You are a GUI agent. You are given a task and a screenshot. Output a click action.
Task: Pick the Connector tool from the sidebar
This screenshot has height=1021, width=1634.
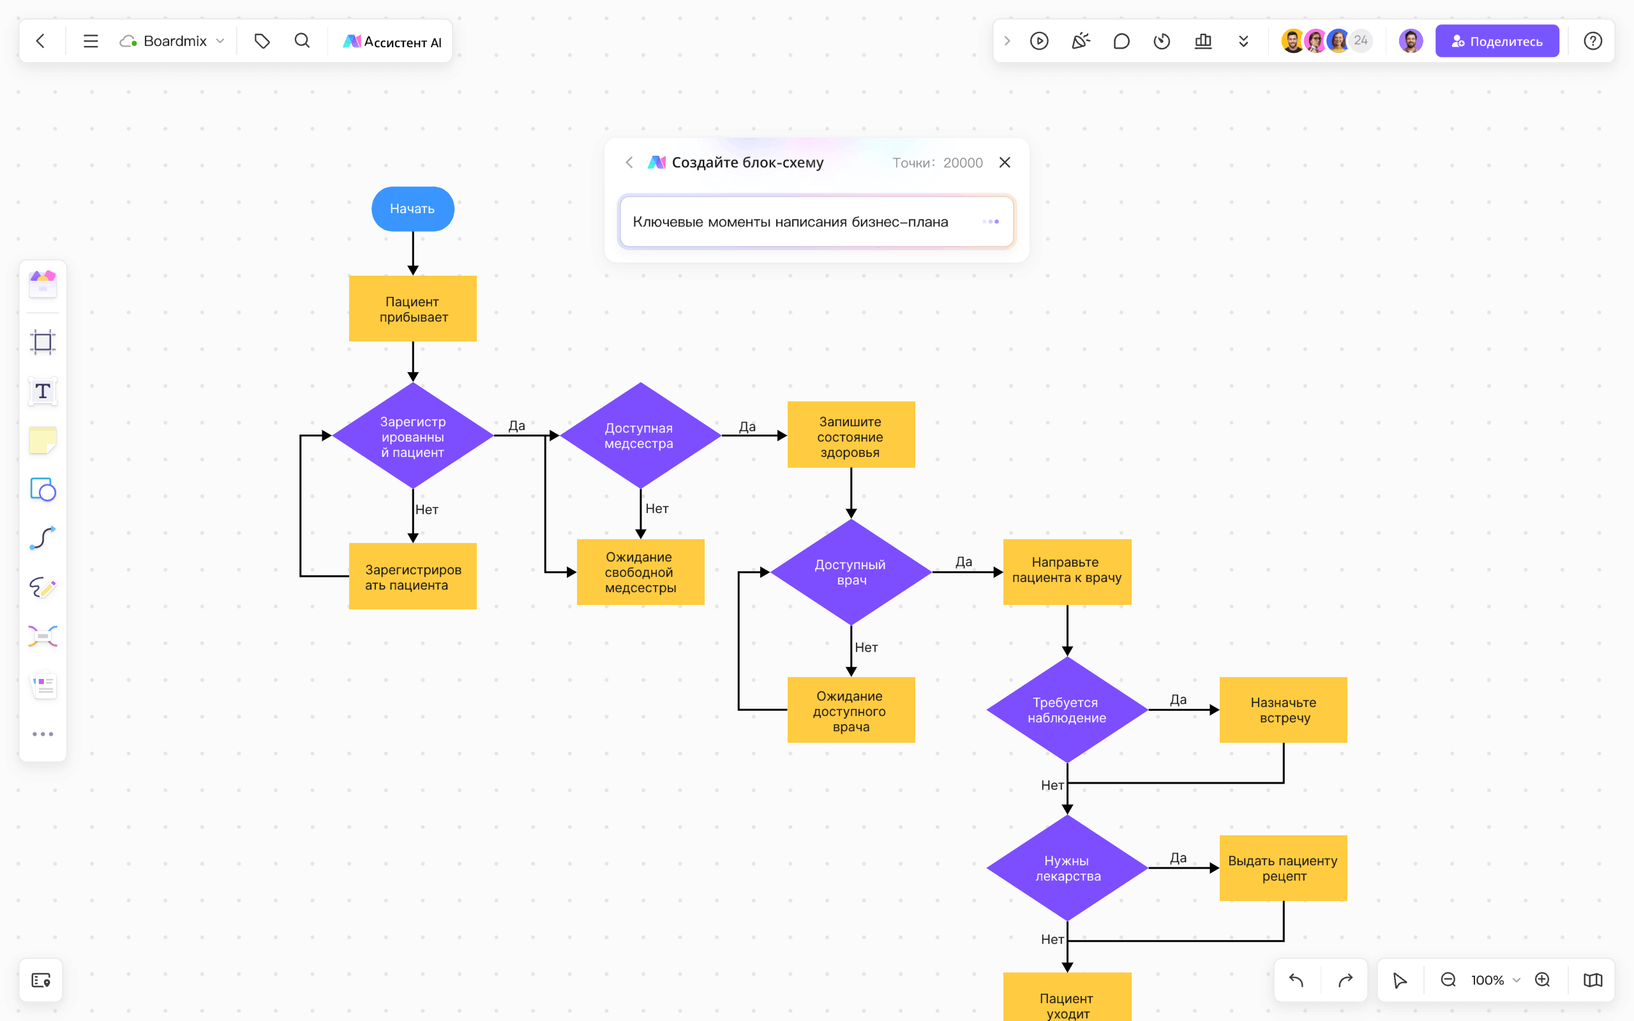point(42,538)
